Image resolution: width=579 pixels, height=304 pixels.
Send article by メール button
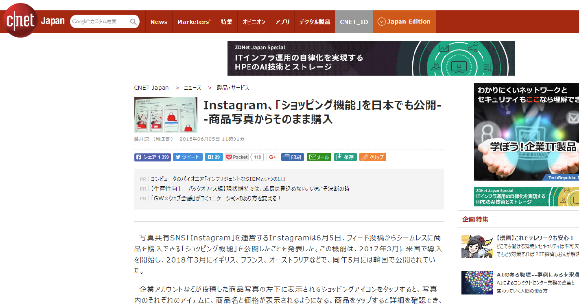pyautogui.click(x=319, y=157)
